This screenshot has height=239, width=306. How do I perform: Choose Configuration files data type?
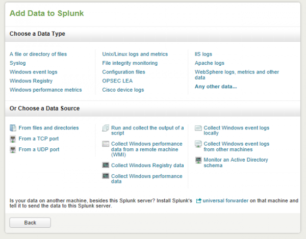pos(124,72)
